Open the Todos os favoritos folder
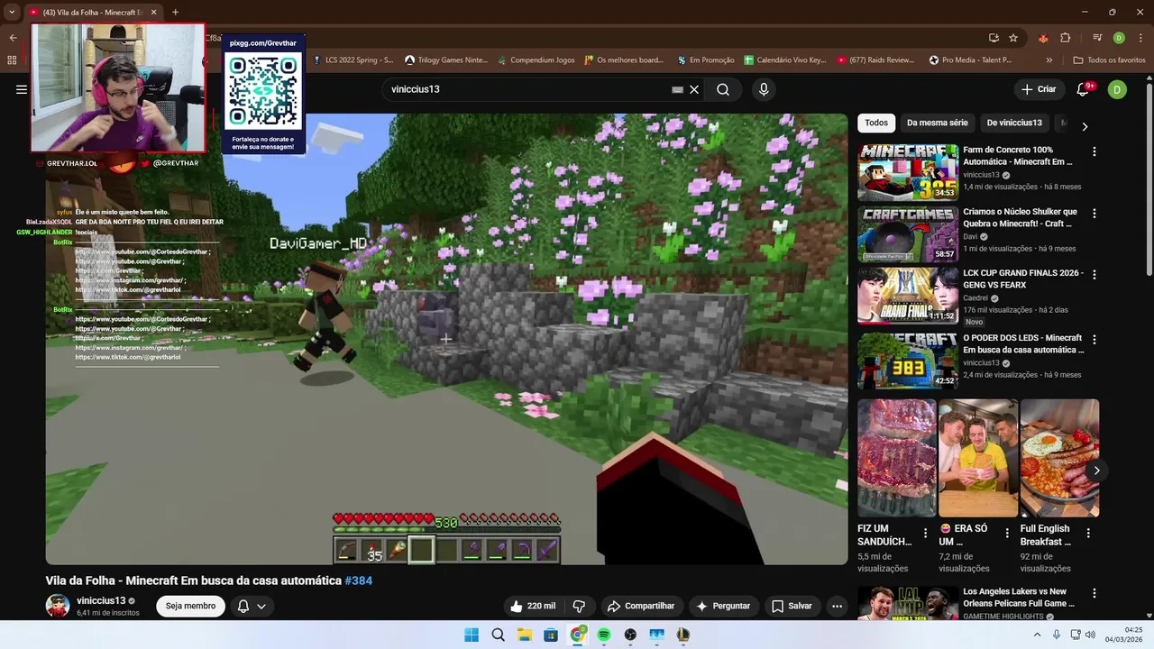This screenshot has width=1154, height=649. pyautogui.click(x=1109, y=60)
